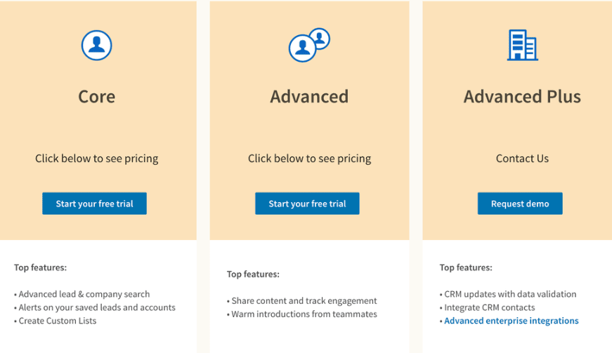
Task: Click 'CRM updates with data validation' feature
Action: [x=510, y=294]
